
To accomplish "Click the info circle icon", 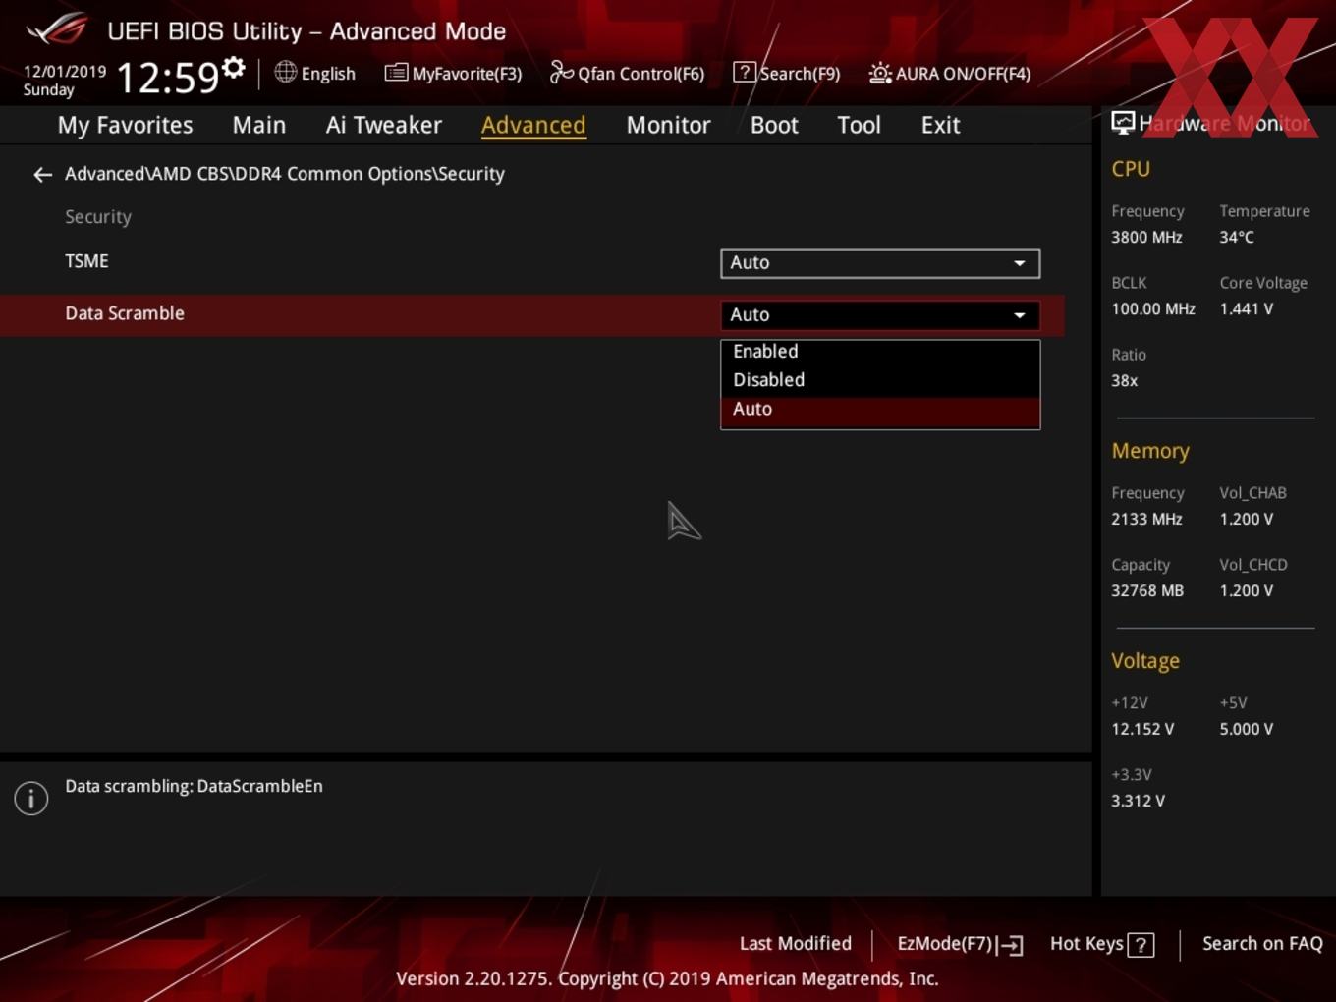I will [x=31, y=799].
